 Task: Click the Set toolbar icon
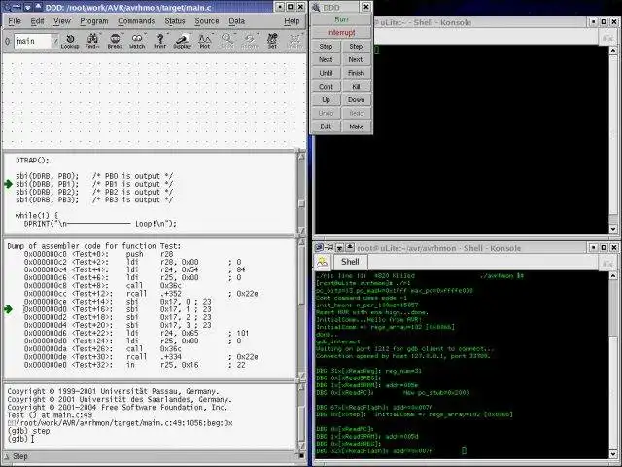coord(272,41)
